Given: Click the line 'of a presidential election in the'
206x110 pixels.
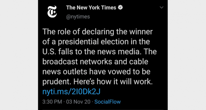Looking at the screenshot, I should click(96, 42).
